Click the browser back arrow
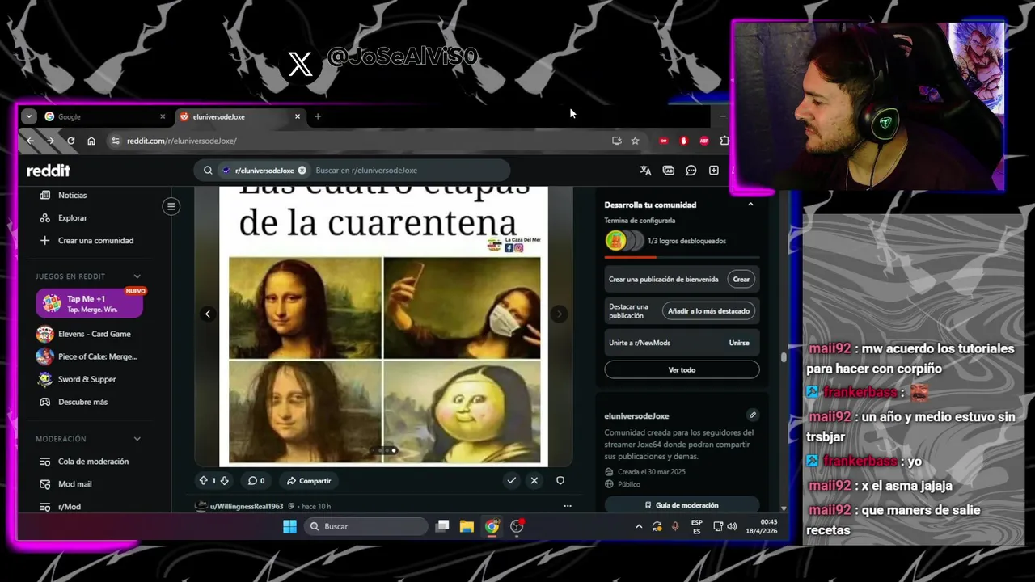This screenshot has height=582, width=1035. [x=30, y=141]
